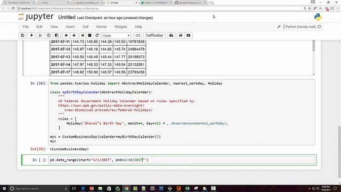Click the taskbar search box
Screen dimensions: 341x192
click(x=39, y=188)
